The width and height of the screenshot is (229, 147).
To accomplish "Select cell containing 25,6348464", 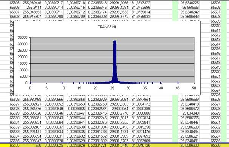I will click(x=189, y=132).
